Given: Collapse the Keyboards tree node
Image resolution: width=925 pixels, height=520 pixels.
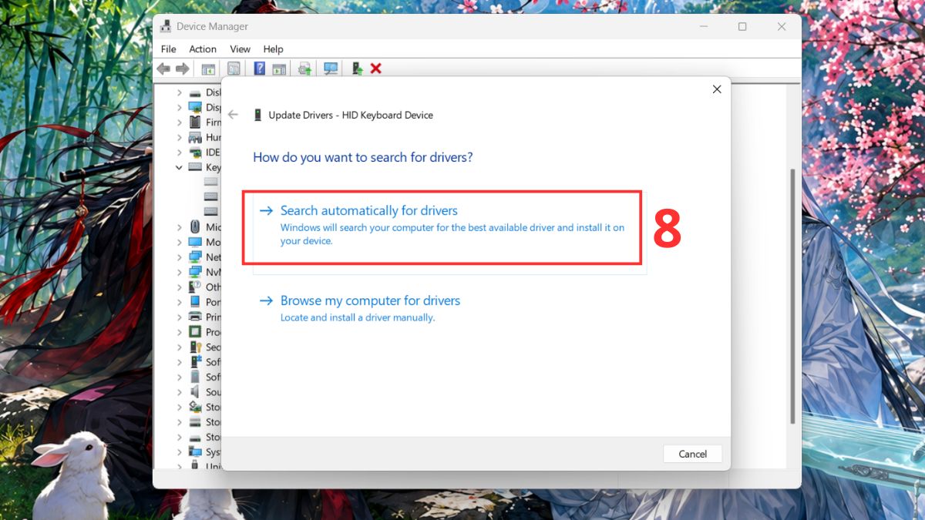Looking at the screenshot, I should tap(179, 167).
